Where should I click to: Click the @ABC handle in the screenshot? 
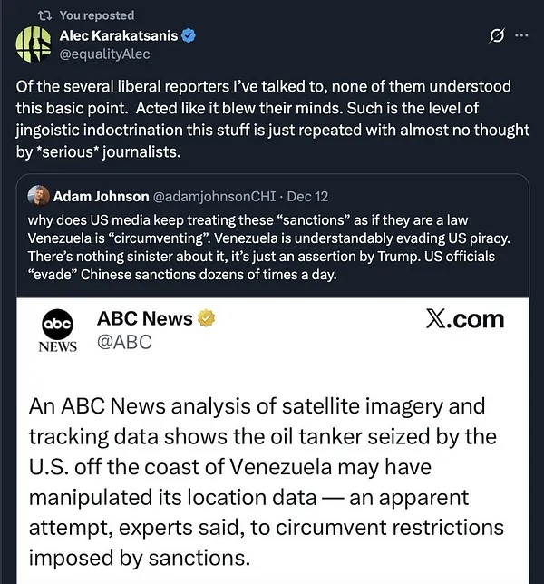pos(124,342)
